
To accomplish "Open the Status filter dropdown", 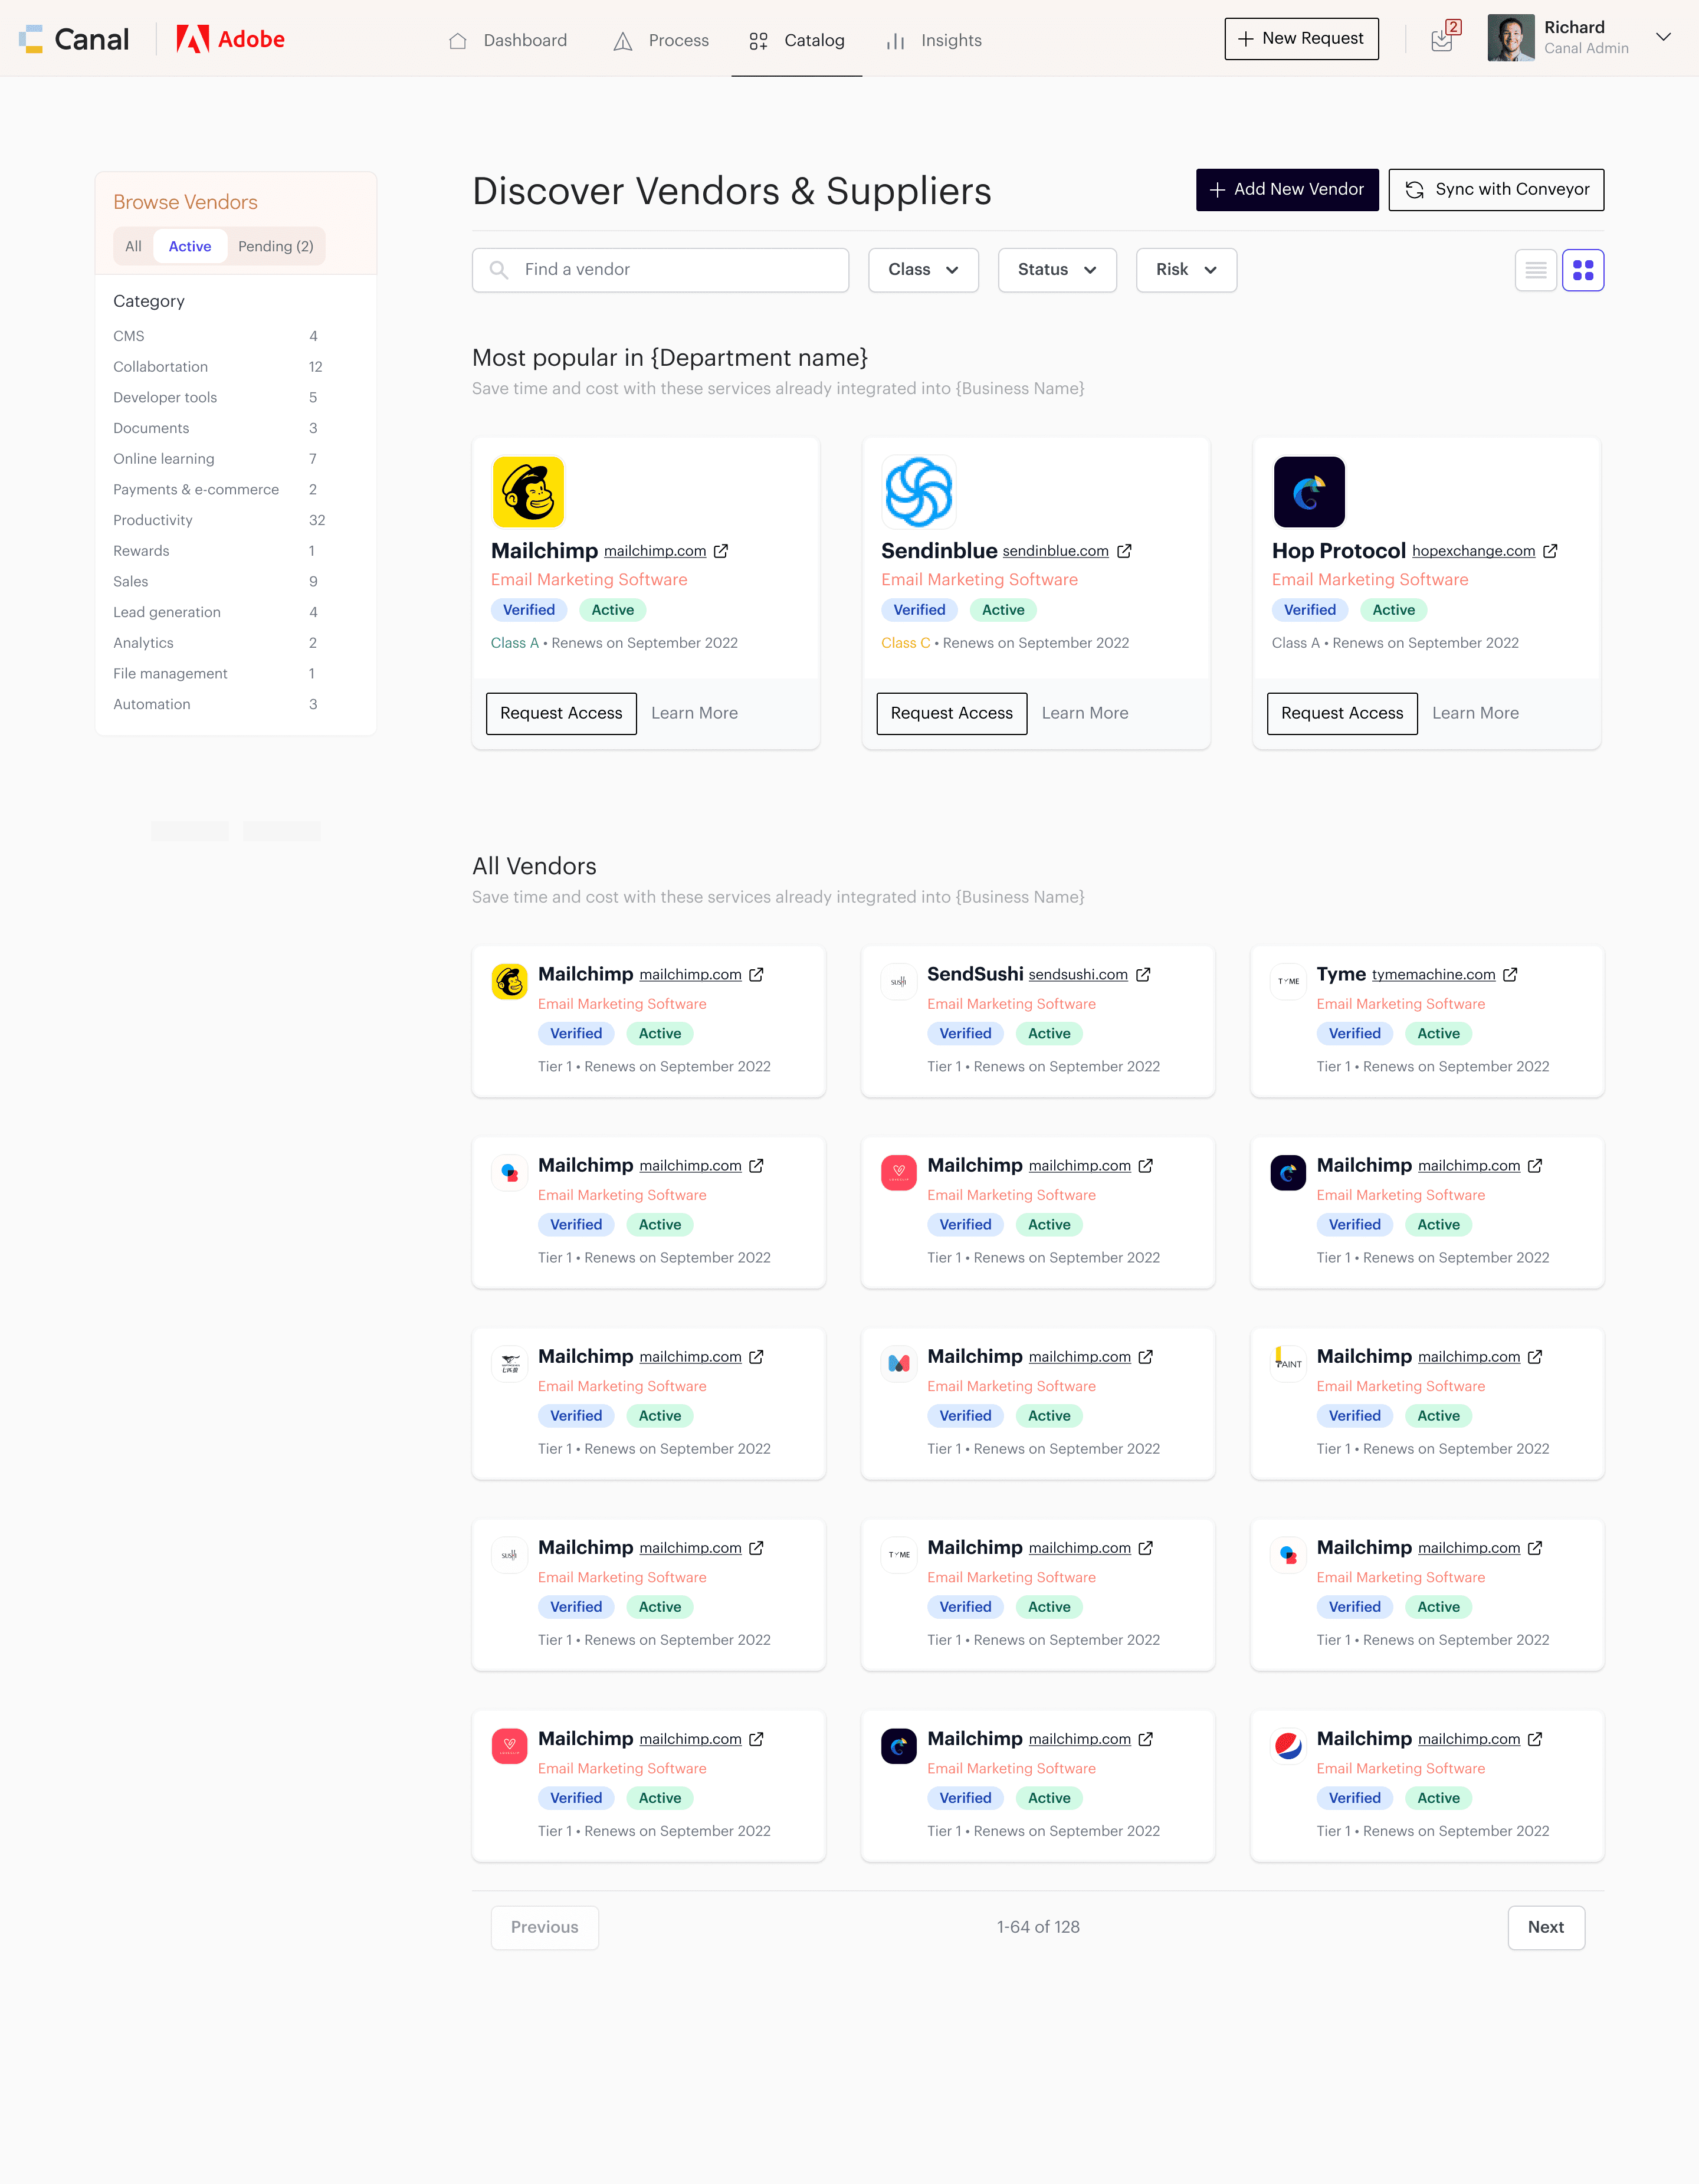I will (x=1057, y=270).
